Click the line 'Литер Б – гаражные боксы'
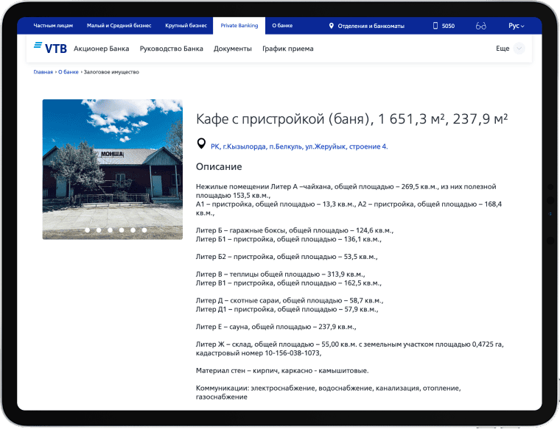 click(295, 230)
